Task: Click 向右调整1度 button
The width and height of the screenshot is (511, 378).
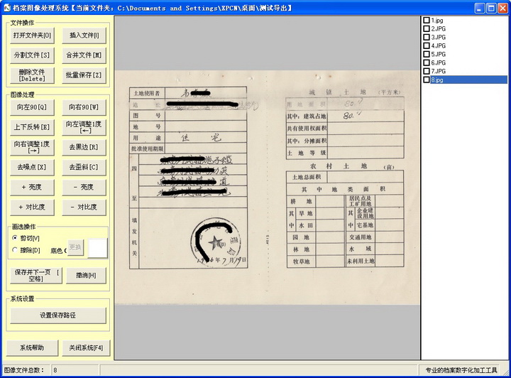Action: click(x=32, y=147)
